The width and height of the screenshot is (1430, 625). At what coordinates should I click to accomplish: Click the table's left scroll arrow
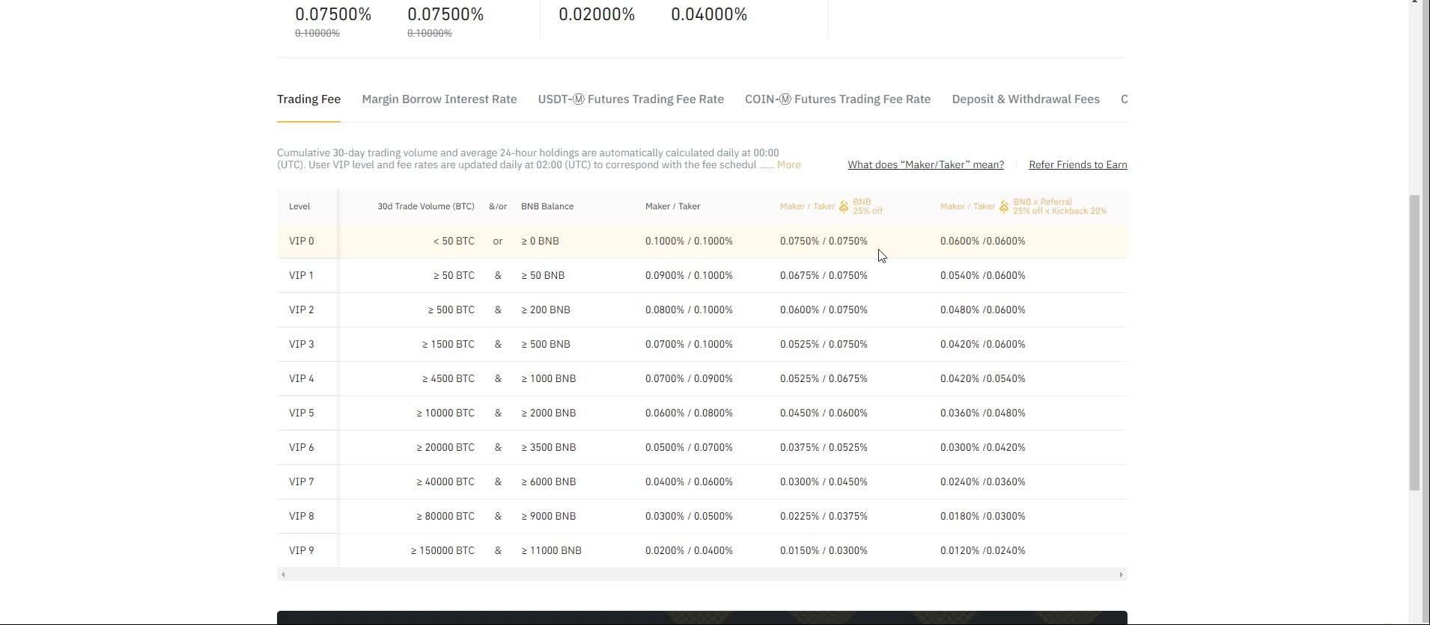283,574
